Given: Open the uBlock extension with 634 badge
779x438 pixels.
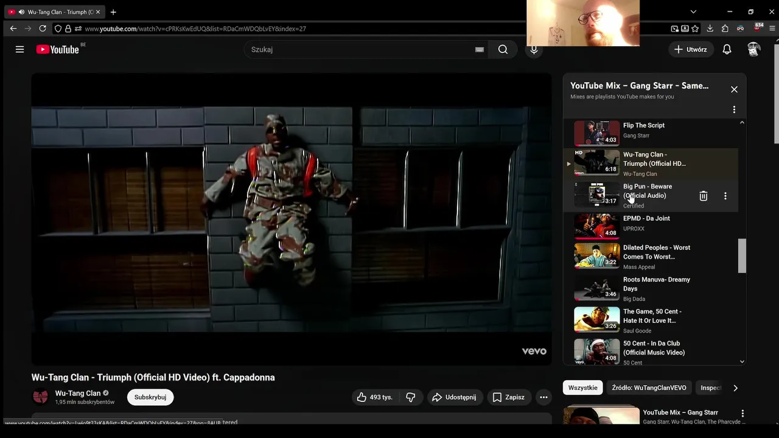Looking at the screenshot, I should 758,28.
